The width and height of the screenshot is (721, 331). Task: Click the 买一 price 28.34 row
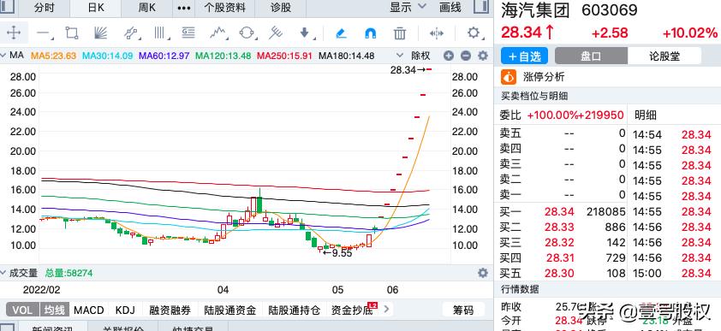pos(563,211)
